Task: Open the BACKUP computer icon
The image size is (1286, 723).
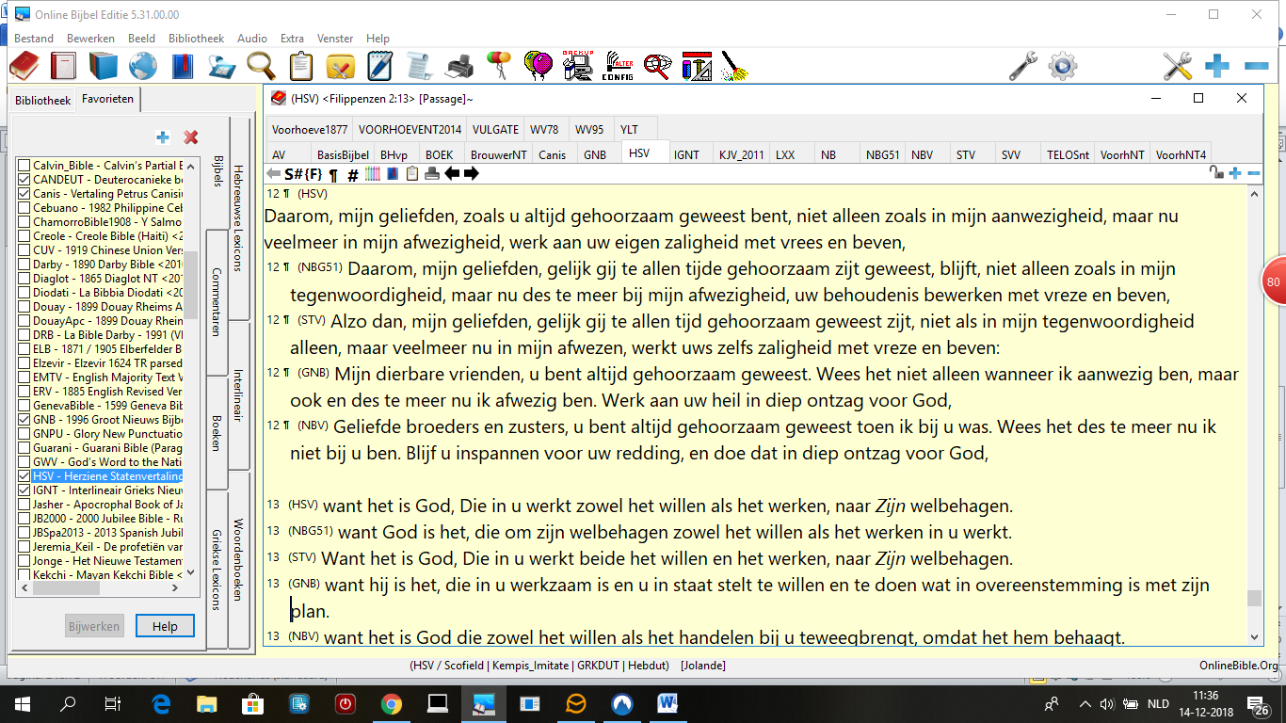Action: click(x=576, y=66)
